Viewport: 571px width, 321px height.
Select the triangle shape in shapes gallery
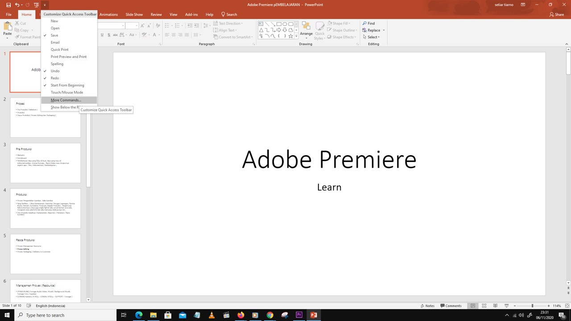[261, 30]
